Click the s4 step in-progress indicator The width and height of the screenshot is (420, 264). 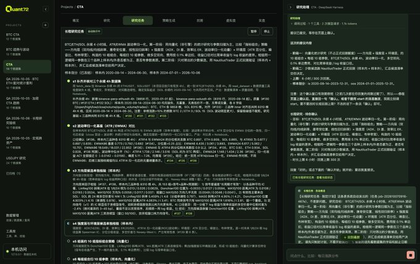[69, 223]
